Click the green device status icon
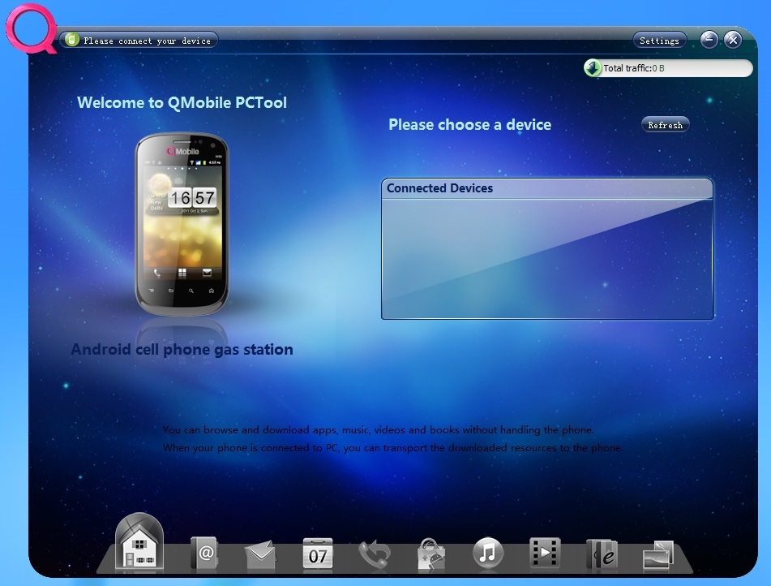Screen dimensions: 771x586 tap(72, 40)
